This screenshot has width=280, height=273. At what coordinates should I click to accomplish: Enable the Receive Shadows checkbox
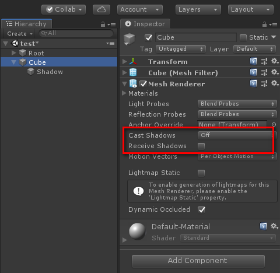201,146
